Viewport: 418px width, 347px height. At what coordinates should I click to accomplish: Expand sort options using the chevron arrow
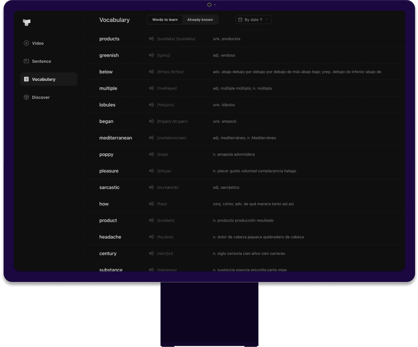point(267,20)
